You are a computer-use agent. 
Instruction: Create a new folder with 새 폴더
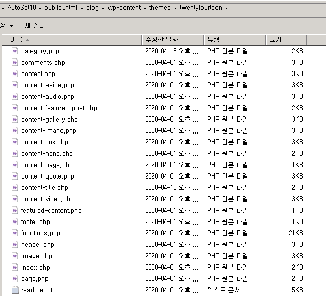pyautogui.click(x=35, y=26)
